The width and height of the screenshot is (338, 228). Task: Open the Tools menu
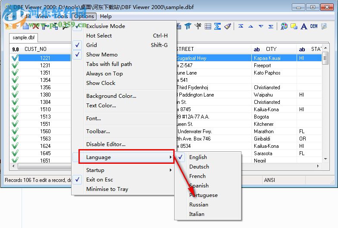pyautogui.click(x=61, y=16)
